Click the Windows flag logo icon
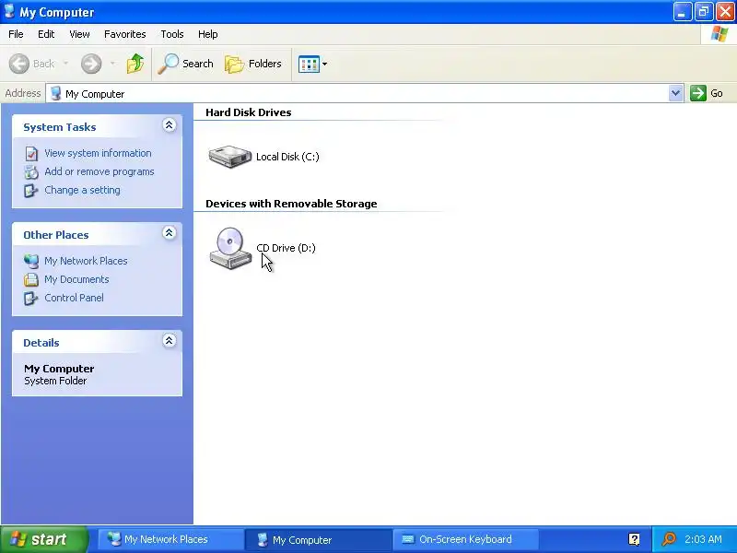Image resolution: width=737 pixels, height=553 pixels. click(x=719, y=34)
